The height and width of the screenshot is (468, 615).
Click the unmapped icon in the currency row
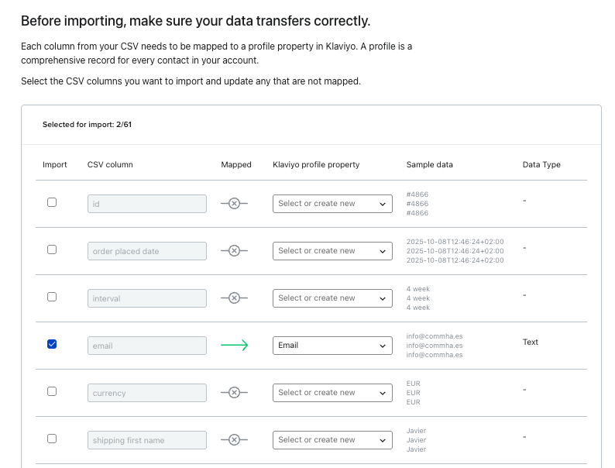(x=234, y=393)
